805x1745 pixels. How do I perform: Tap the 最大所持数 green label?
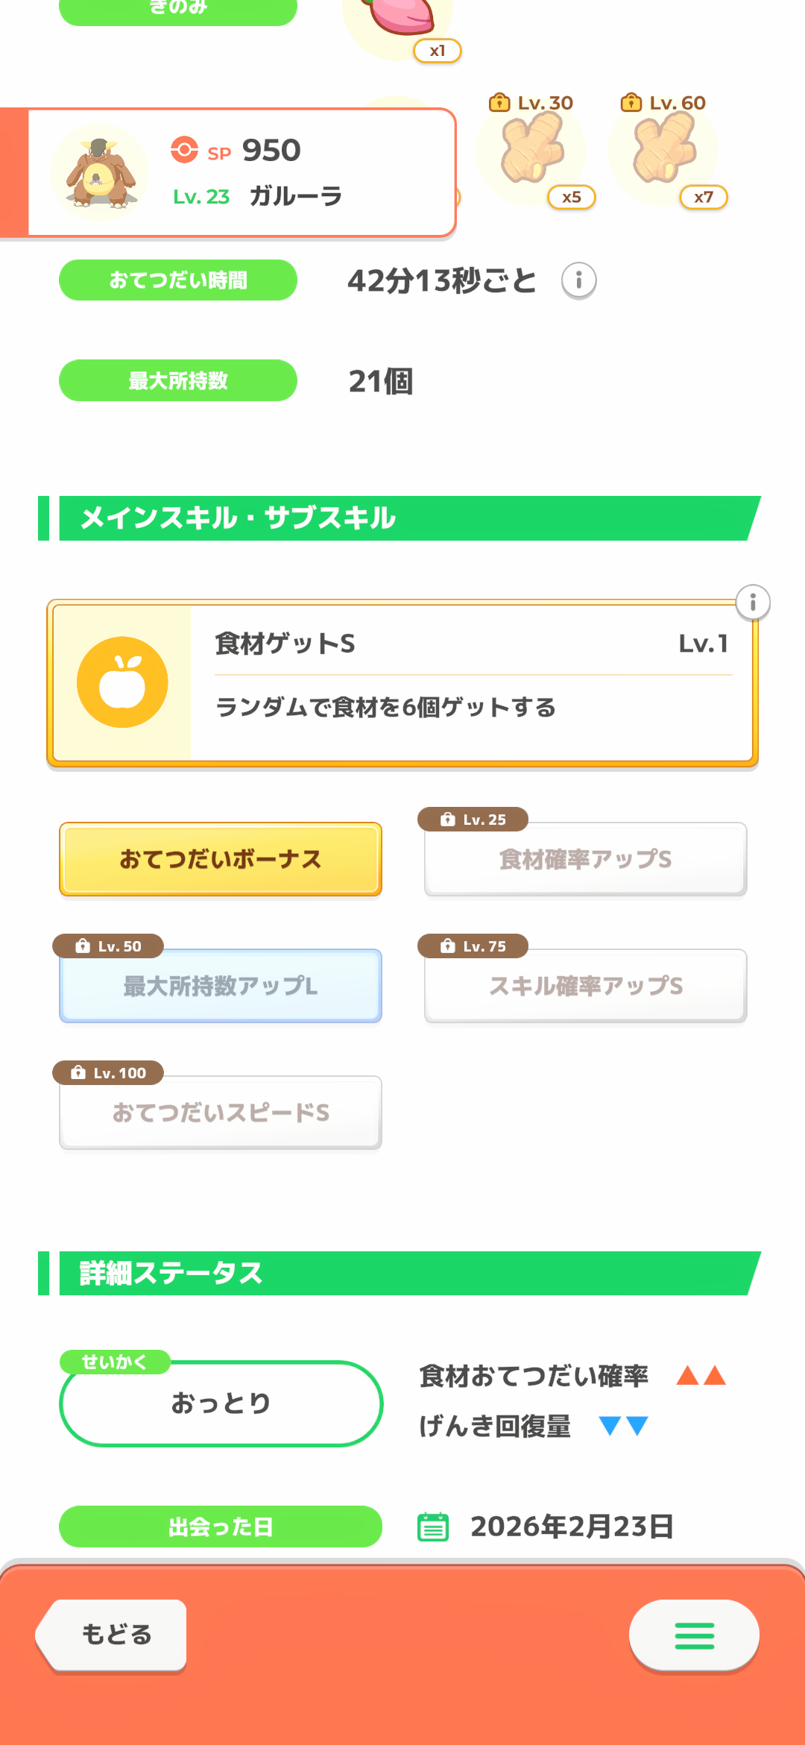coord(178,380)
